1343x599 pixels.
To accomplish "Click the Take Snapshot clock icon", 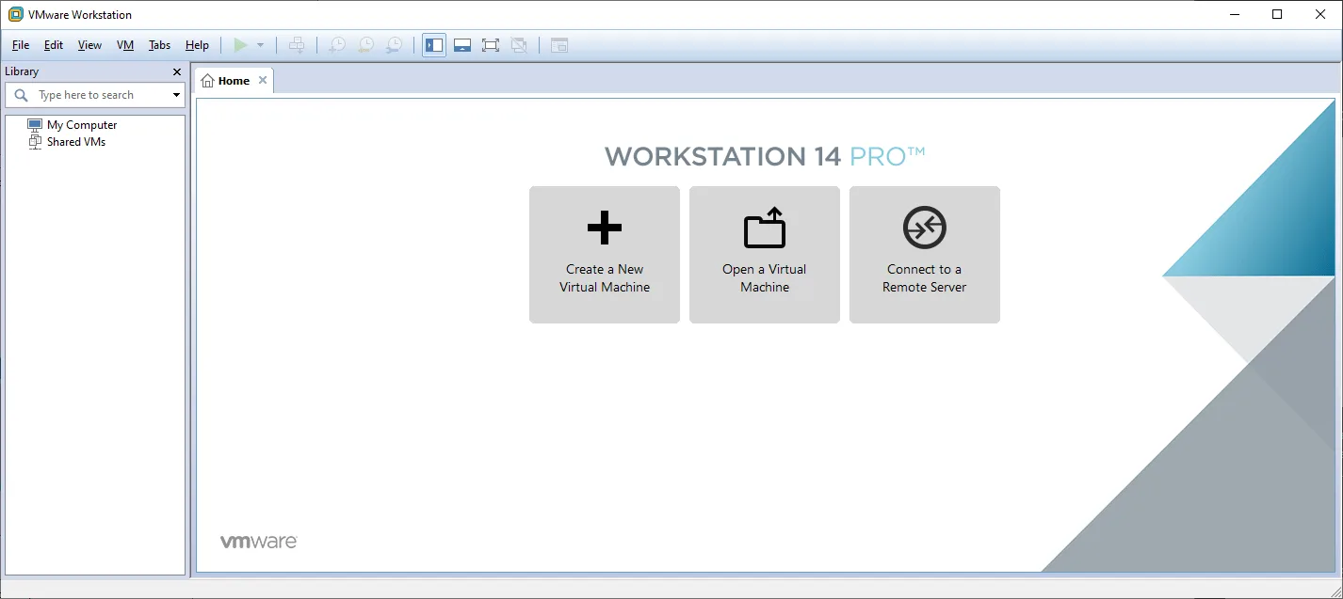I will [337, 45].
